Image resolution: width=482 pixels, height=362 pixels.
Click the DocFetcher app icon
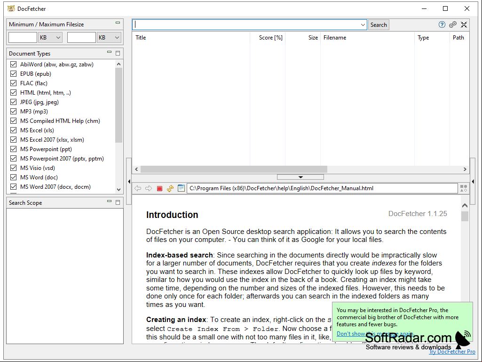[11, 8]
